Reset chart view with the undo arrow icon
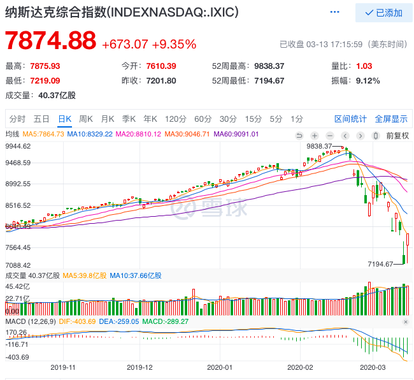The width and height of the screenshot is (414, 380). tap(299, 136)
